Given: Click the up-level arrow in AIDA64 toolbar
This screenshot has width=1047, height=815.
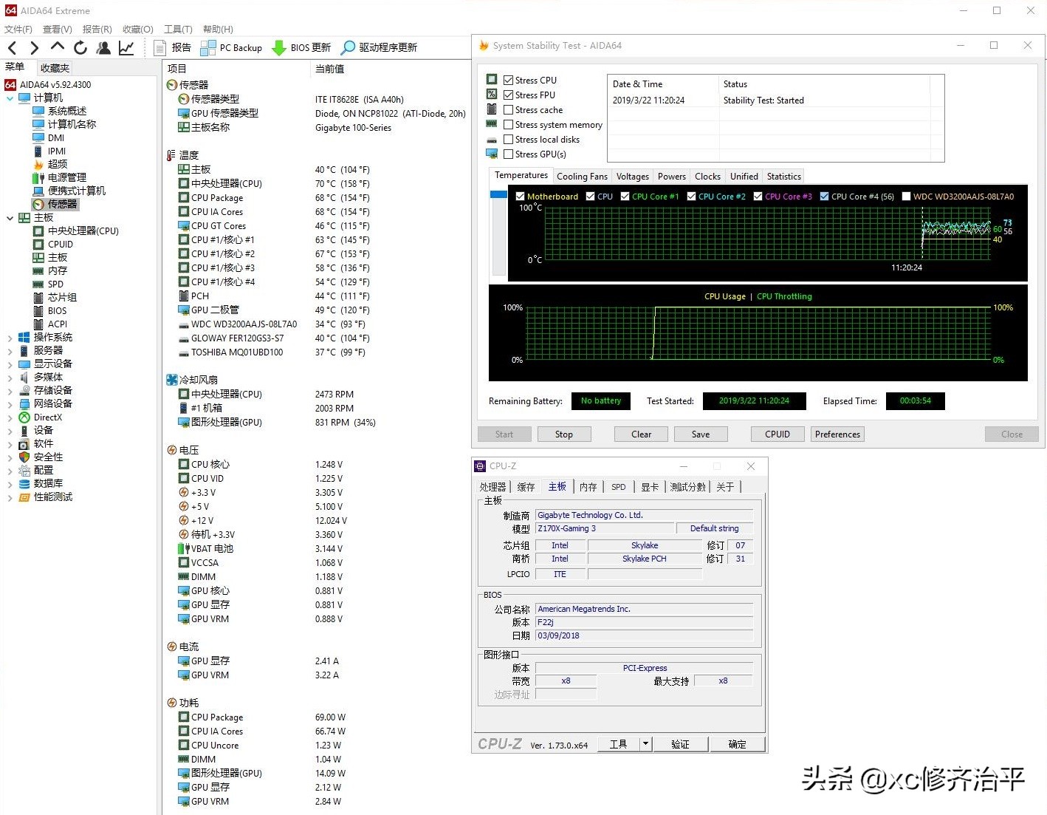Looking at the screenshot, I should tap(57, 47).
